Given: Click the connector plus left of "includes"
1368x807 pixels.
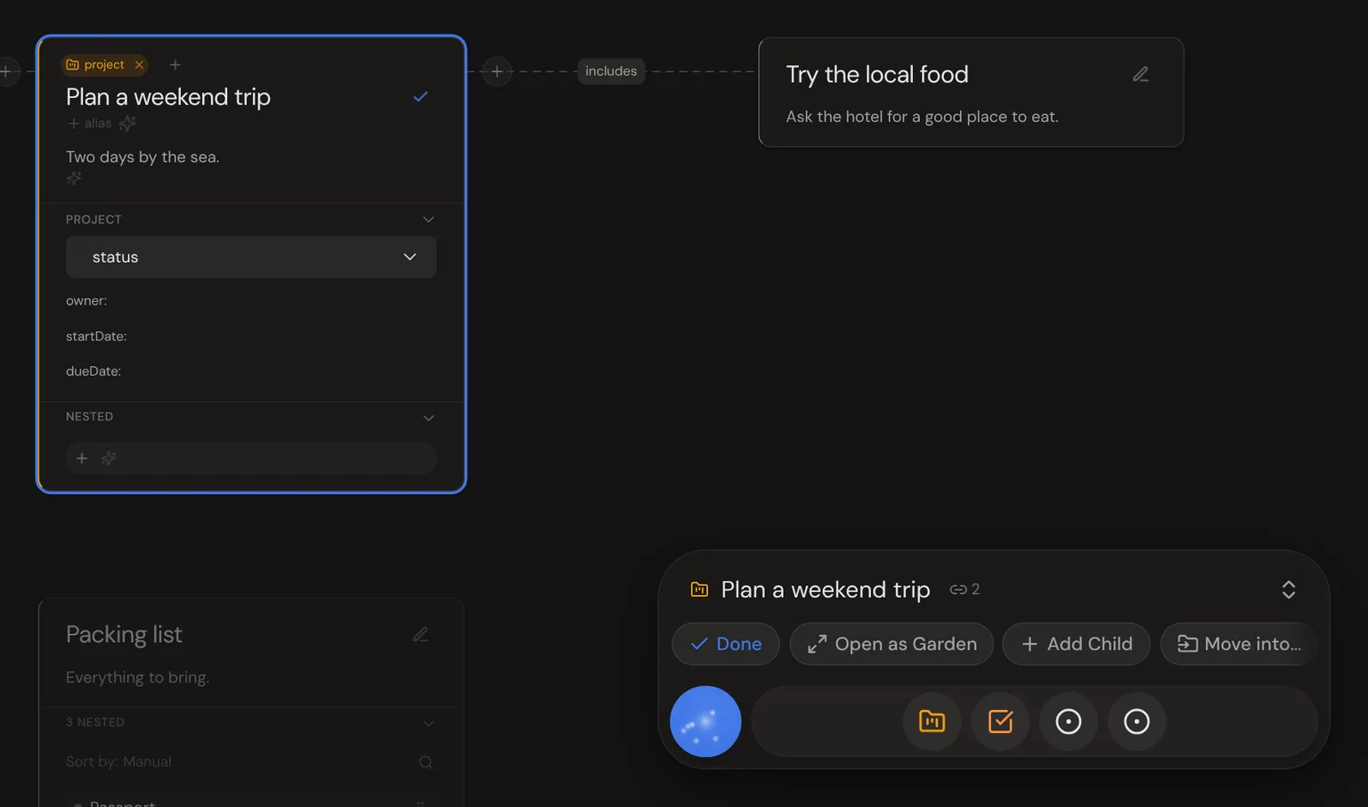Looking at the screenshot, I should point(497,71).
